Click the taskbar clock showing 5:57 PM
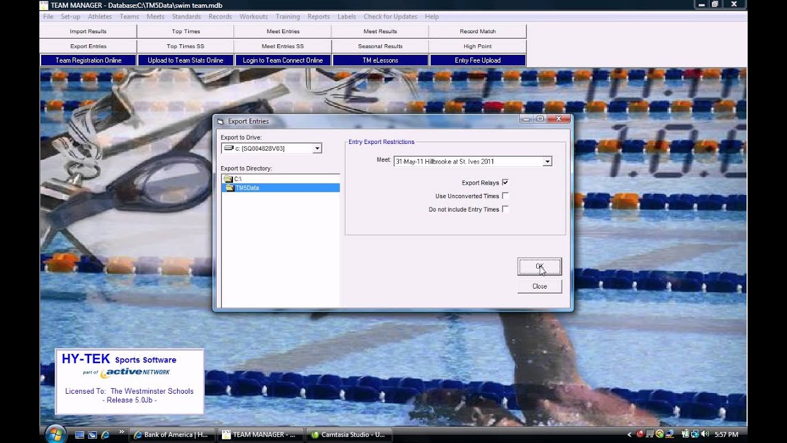Screen dimensions: 787x443 coord(727,434)
